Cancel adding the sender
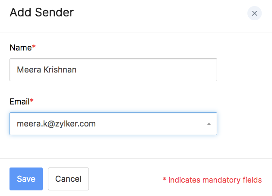The image size is (272, 196). point(68,179)
